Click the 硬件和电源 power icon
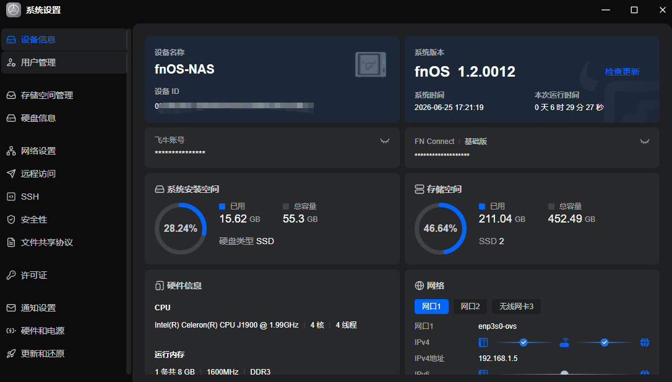This screenshot has height=382, width=672. coord(11,331)
